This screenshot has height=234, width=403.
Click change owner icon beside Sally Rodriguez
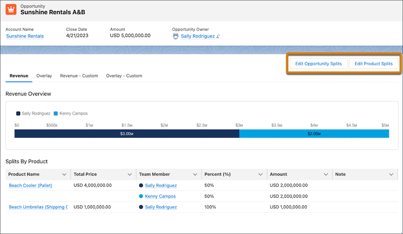(218, 36)
